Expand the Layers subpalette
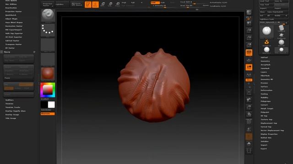This screenshot has width=293, height=164. pos(264,72)
